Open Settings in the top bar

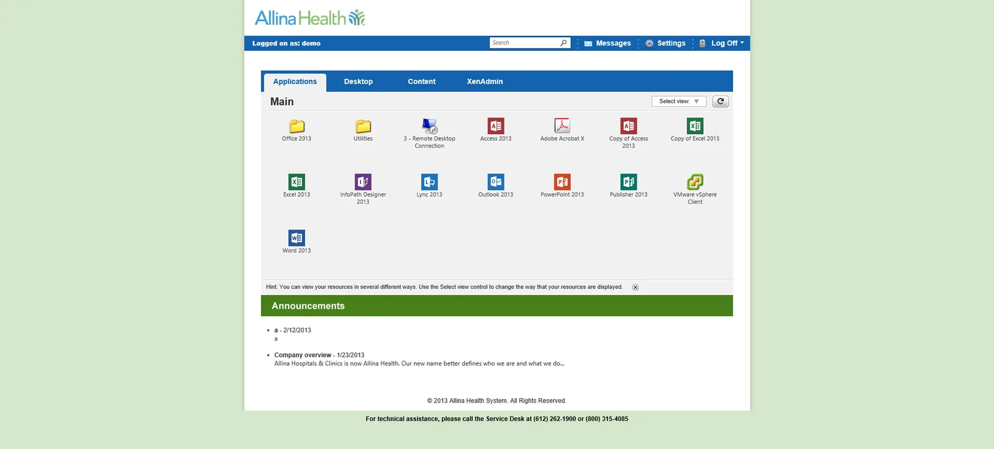[x=665, y=43]
